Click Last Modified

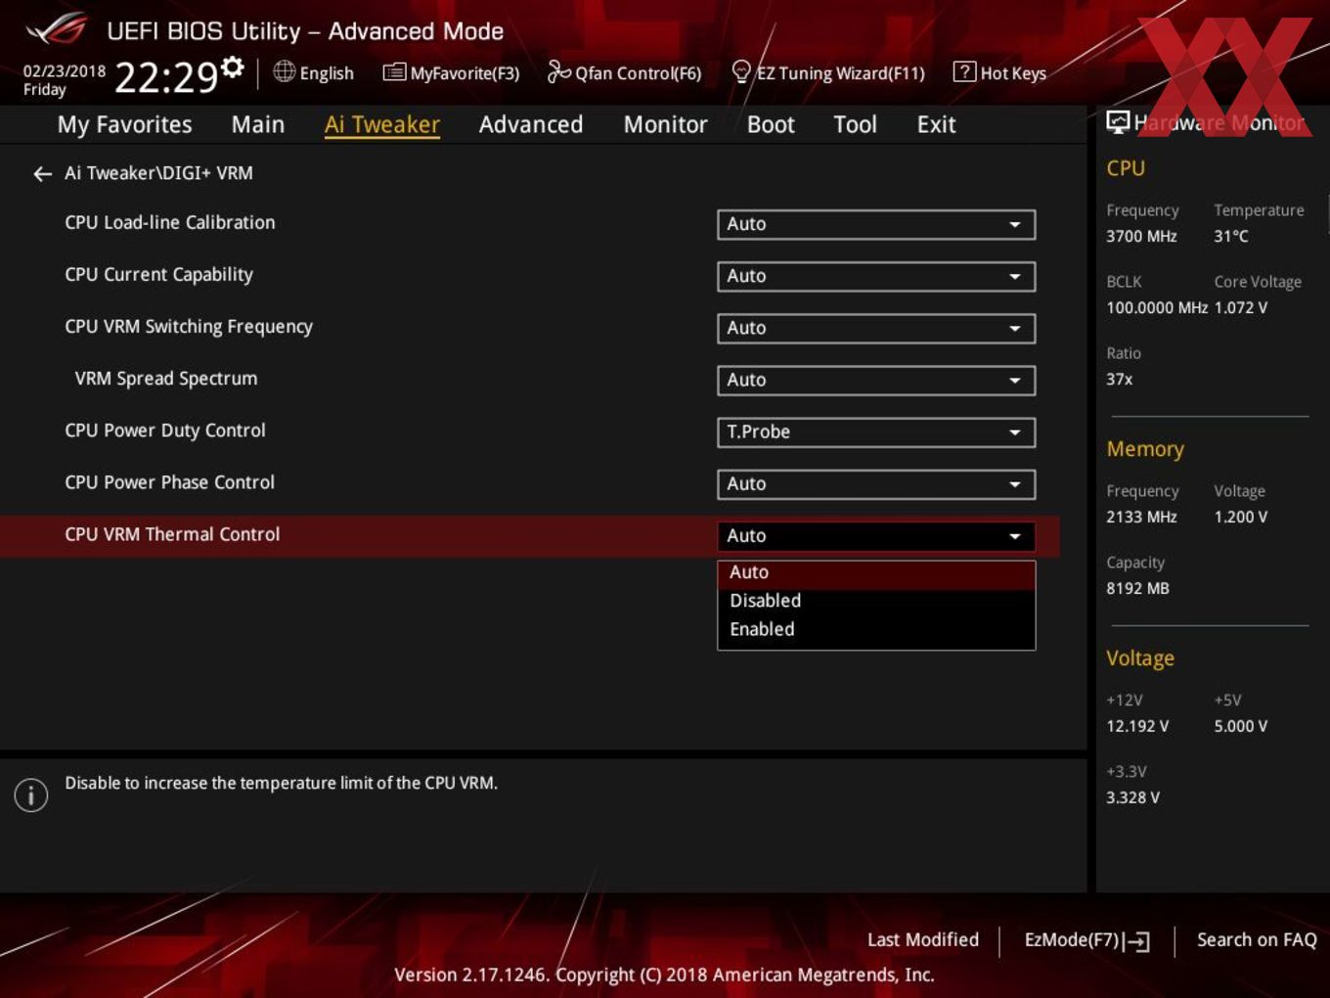923,939
